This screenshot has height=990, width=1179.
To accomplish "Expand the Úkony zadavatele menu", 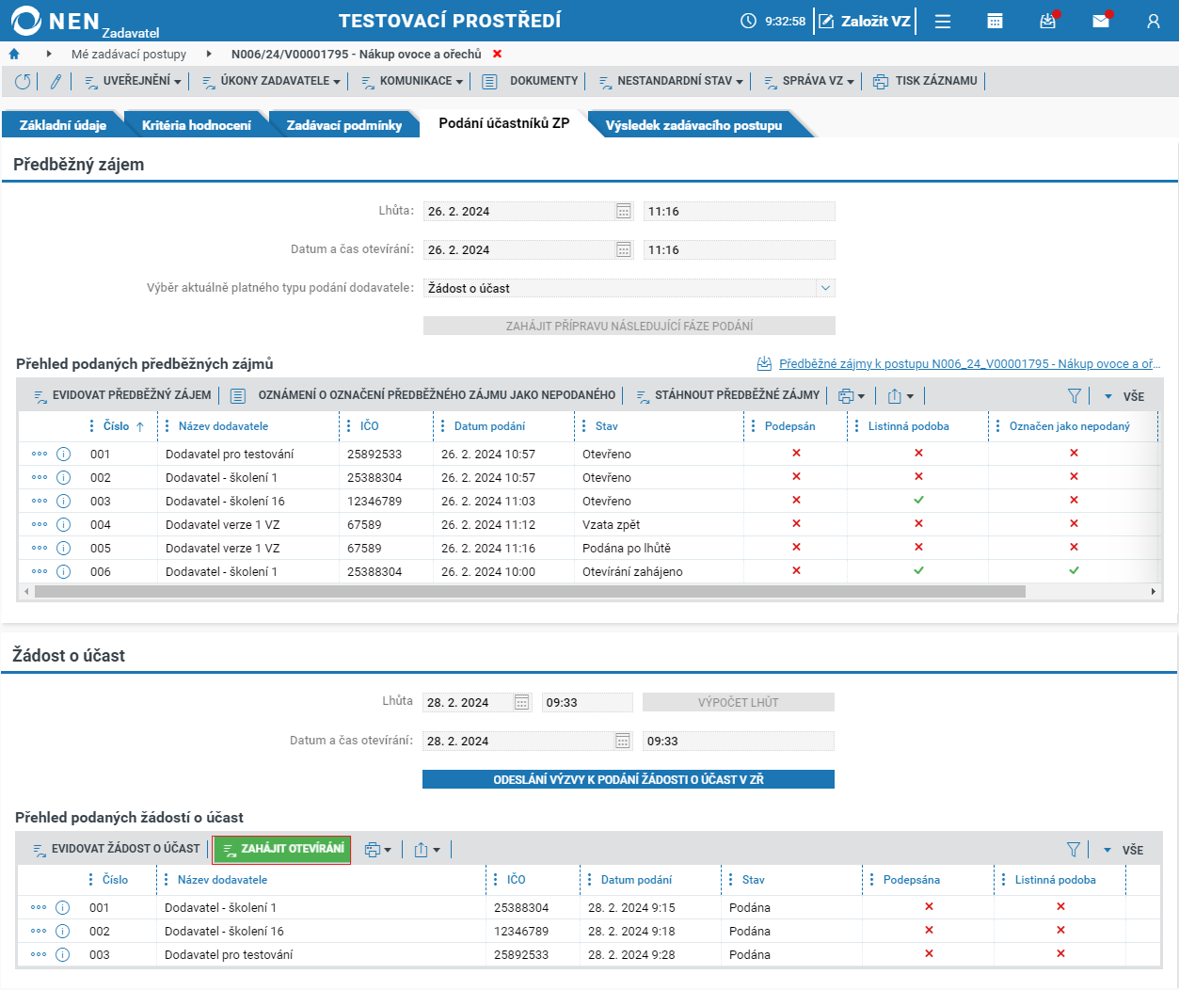I will click(x=272, y=82).
